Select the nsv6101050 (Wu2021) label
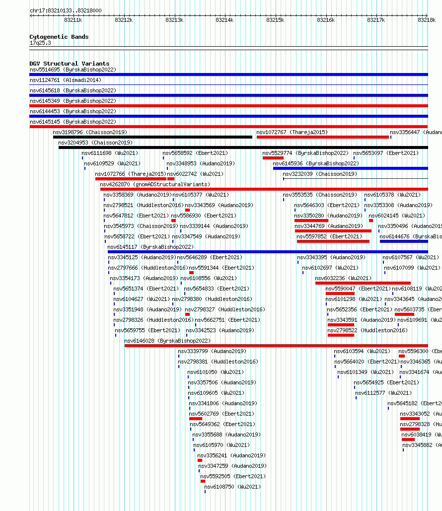Viewport: 442px width, 511px height. tap(216, 372)
